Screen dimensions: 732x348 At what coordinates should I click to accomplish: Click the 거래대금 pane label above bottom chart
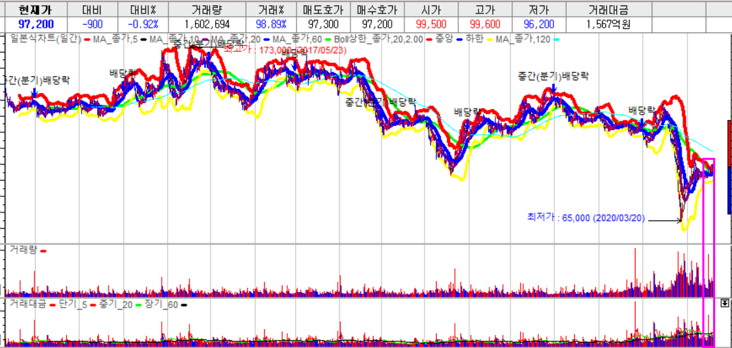point(27,304)
